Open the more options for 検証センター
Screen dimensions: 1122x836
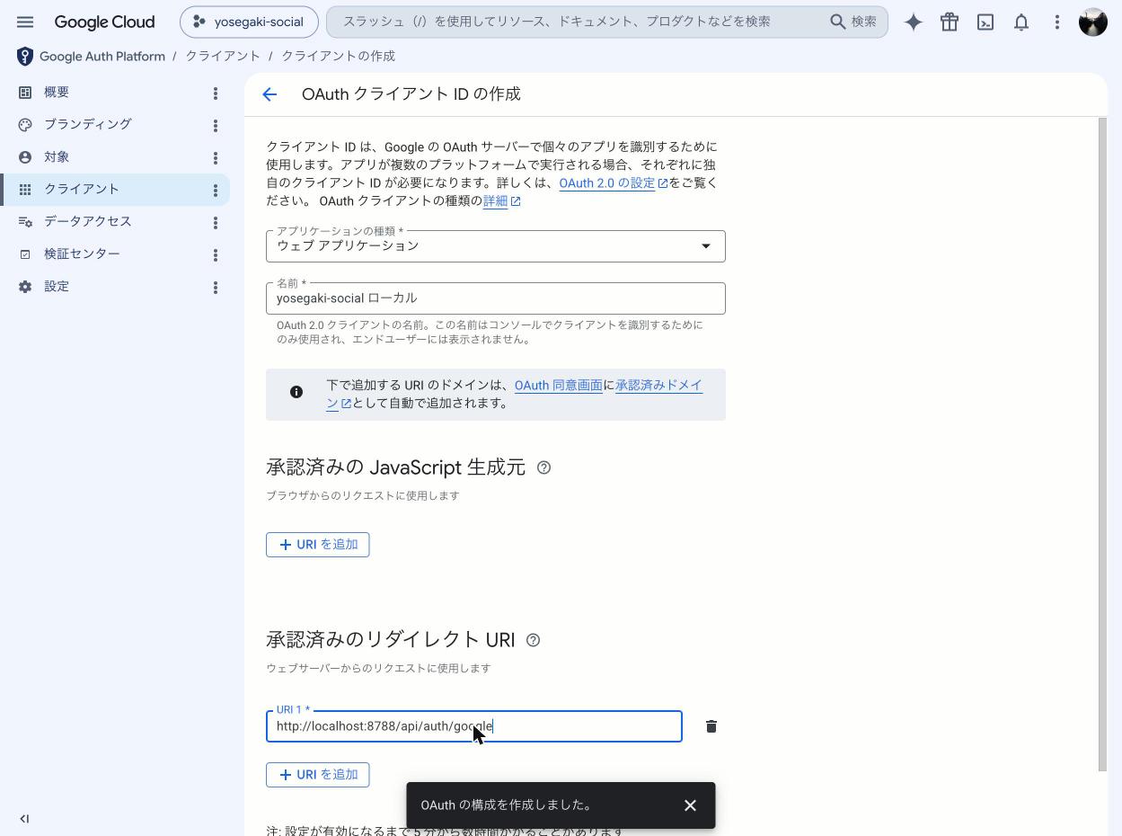[216, 255]
